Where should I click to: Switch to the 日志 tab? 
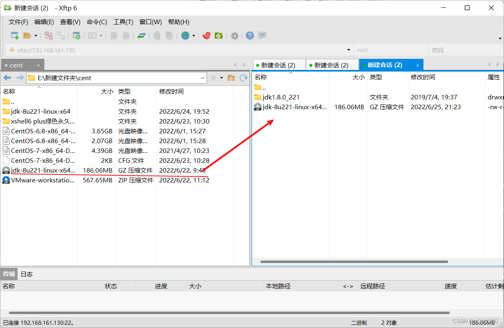pyautogui.click(x=27, y=274)
